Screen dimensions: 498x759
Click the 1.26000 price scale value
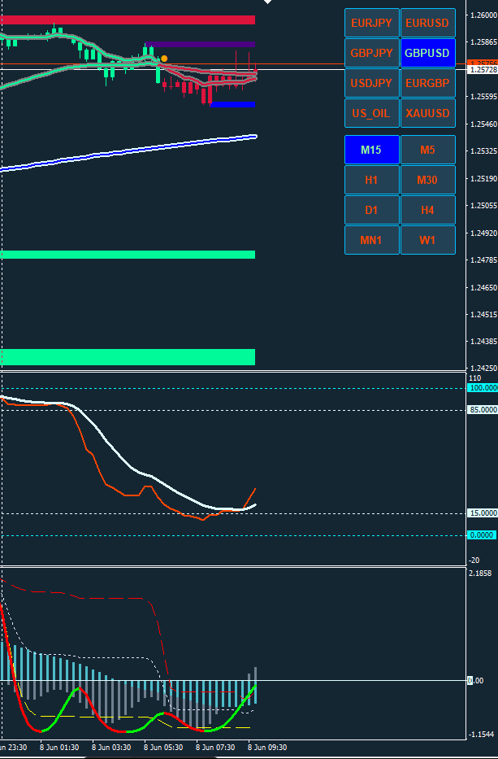483,15
